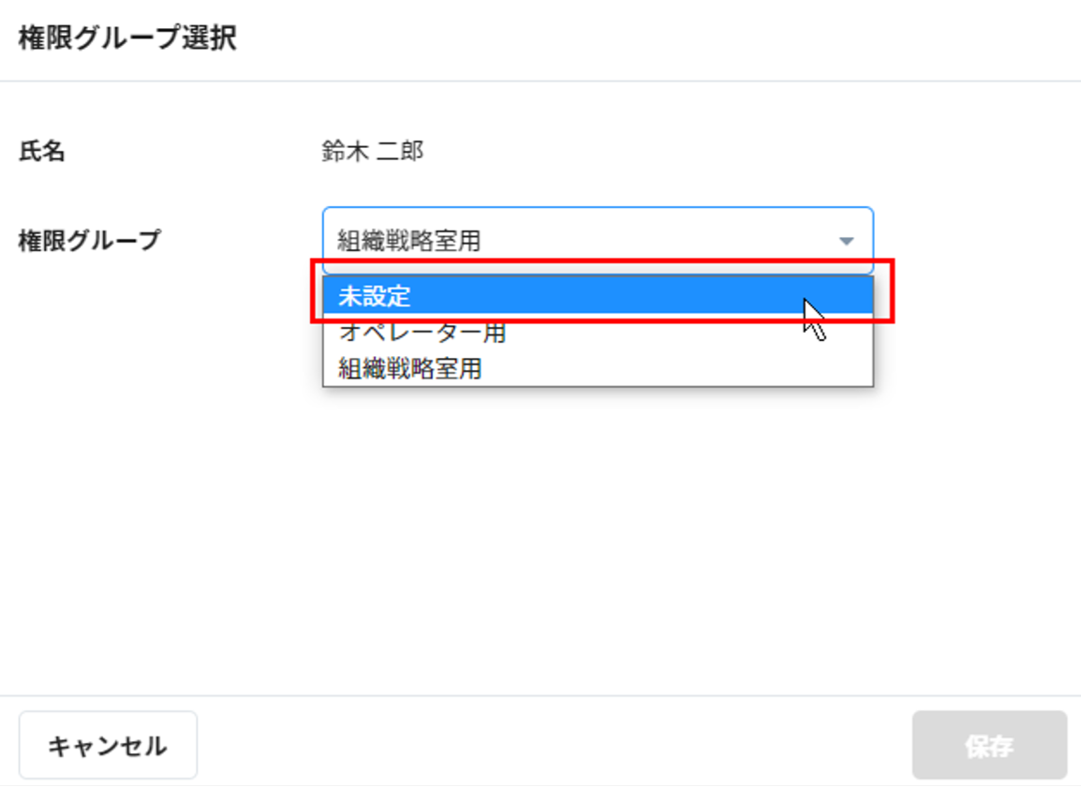Image resolution: width=1081 pixels, height=787 pixels.
Task: Click blank footer area between キャンセル and 保存
Action: coord(553,746)
